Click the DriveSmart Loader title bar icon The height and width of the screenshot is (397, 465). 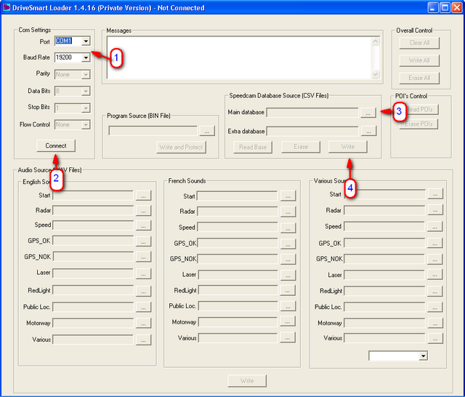click(x=6, y=7)
